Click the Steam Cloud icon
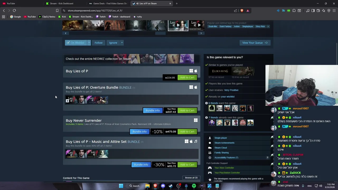 [x=210, y=148]
